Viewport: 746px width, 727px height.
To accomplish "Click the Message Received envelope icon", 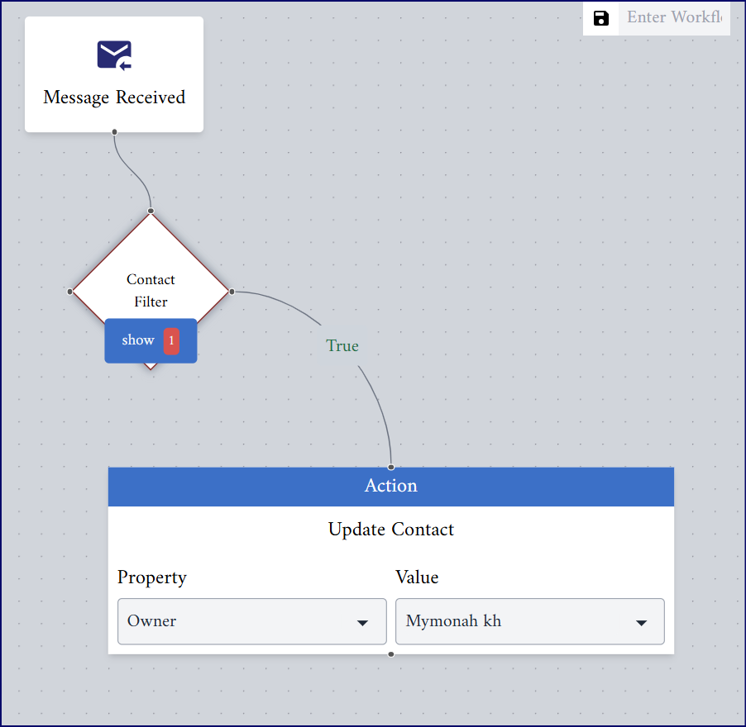I will click(115, 55).
